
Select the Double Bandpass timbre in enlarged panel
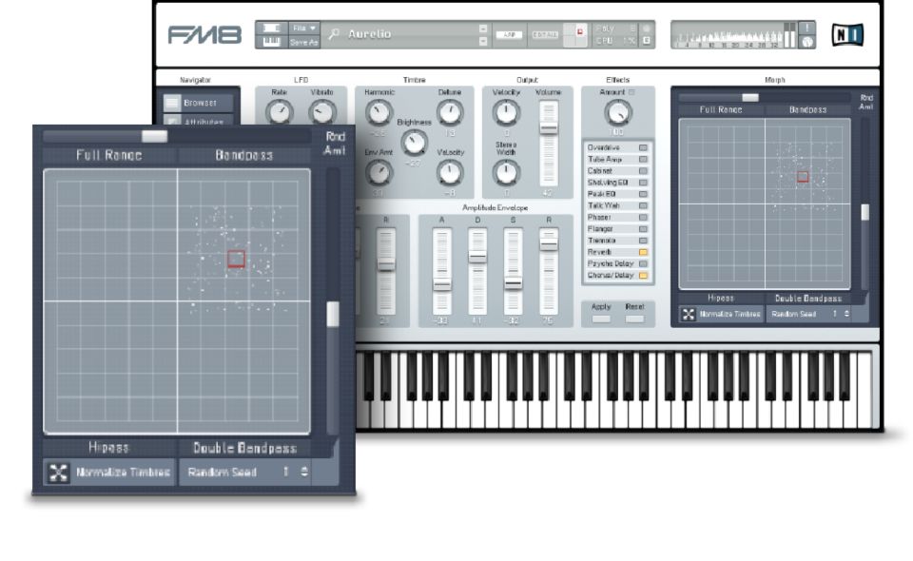pos(244,448)
